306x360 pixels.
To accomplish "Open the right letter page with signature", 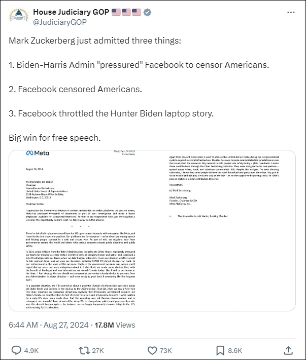I will [x=229, y=230].
